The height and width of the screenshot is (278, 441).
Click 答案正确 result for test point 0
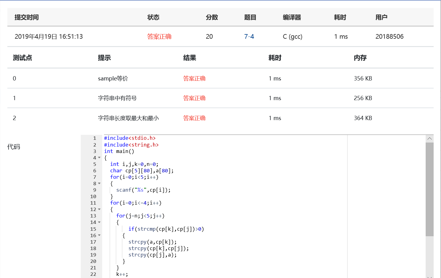[x=194, y=78]
